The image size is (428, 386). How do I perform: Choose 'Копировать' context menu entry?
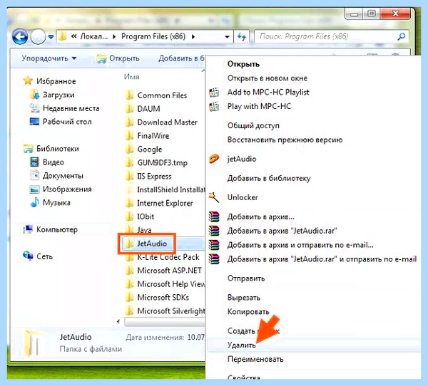coord(248,312)
